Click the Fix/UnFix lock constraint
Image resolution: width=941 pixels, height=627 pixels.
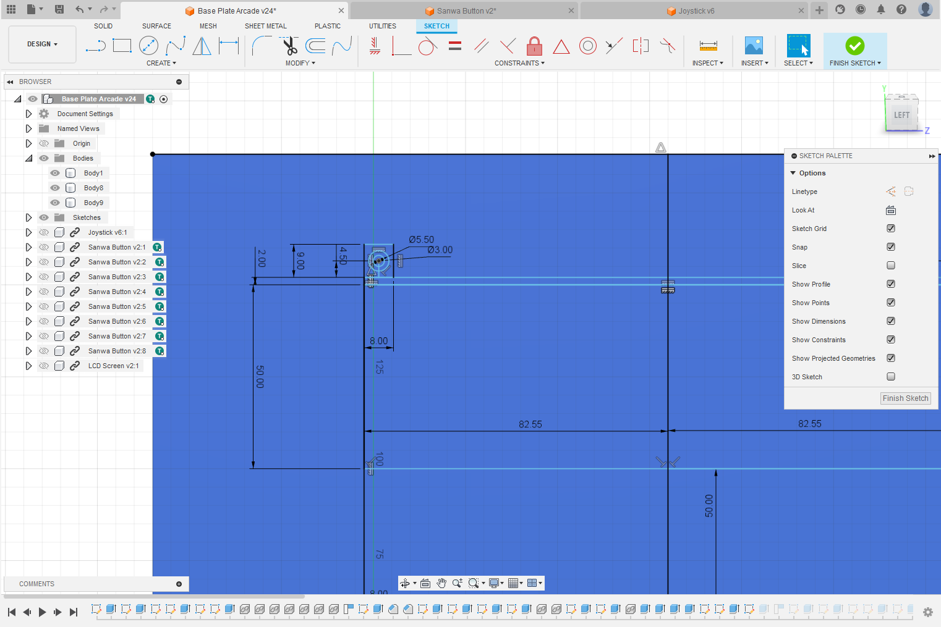click(x=534, y=45)
